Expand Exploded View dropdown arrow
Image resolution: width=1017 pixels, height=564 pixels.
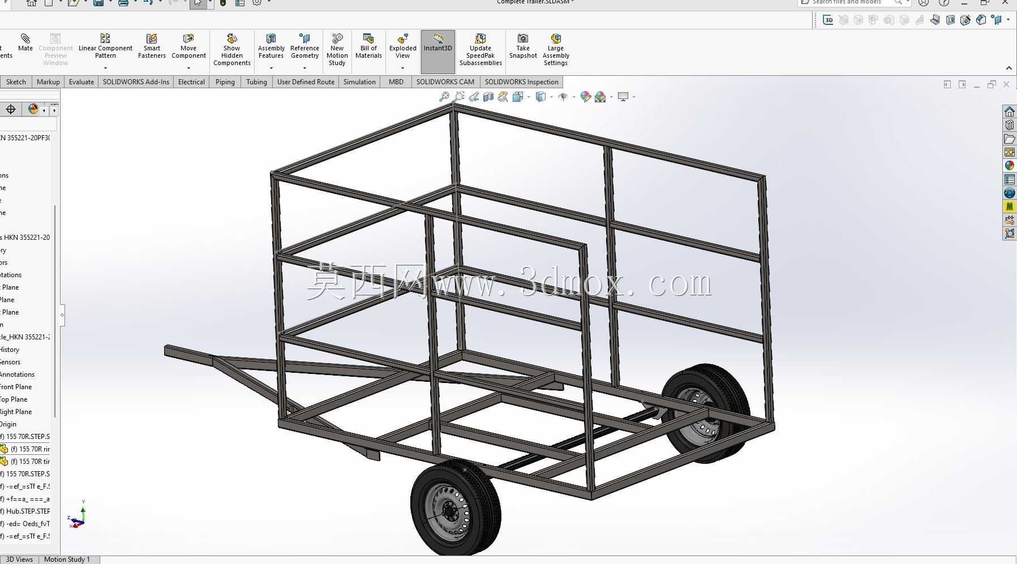click(402, 68)
